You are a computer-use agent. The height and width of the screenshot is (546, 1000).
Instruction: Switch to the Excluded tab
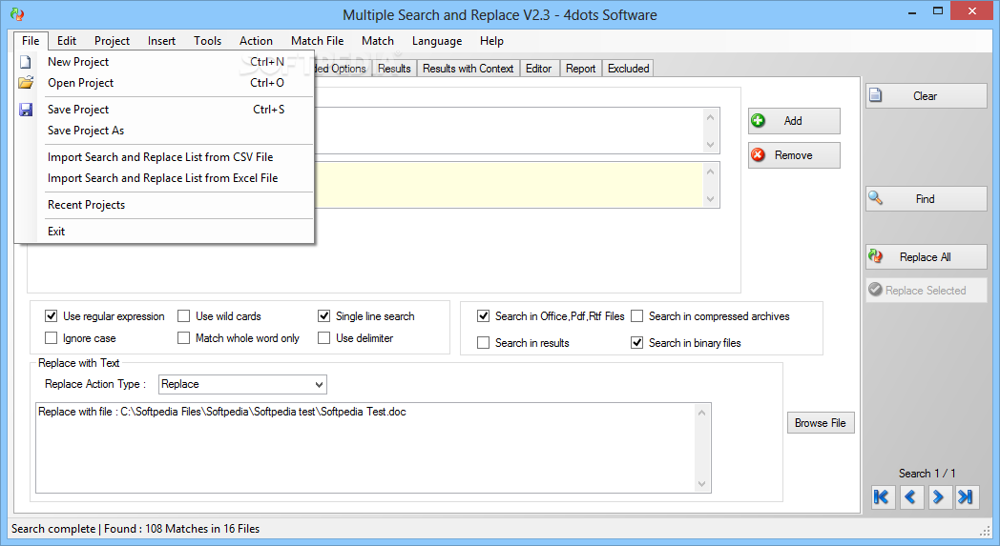click(628, 69)
